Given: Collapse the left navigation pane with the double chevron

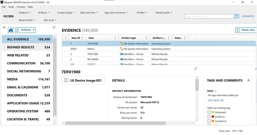Looking at the screenshot, I should click(4, 27).
